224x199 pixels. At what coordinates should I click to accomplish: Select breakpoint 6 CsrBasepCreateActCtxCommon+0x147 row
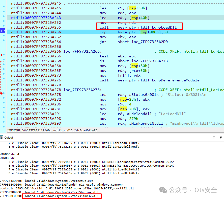tap(91, 166)
